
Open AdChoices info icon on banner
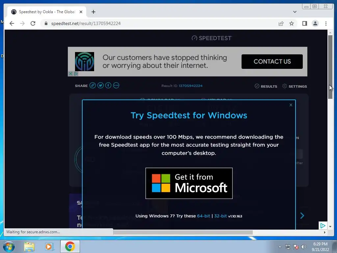(76, 73)
